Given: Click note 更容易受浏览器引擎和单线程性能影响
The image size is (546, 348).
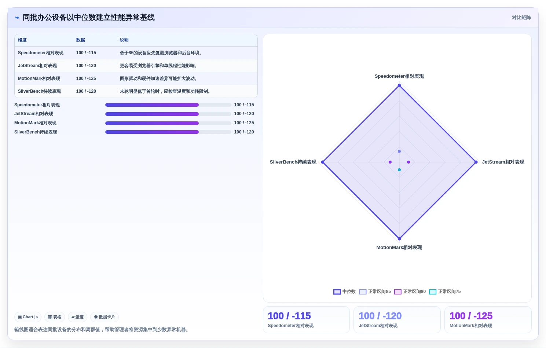Looking at the screenshot, I should click(159, 66).
